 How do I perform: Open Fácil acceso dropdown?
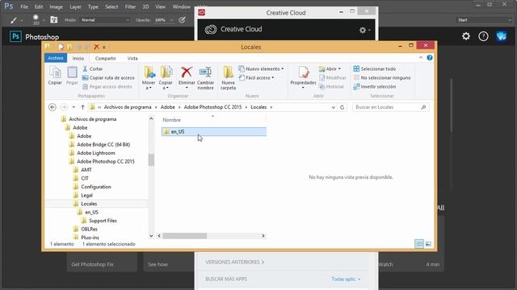[x=256, y=77]
